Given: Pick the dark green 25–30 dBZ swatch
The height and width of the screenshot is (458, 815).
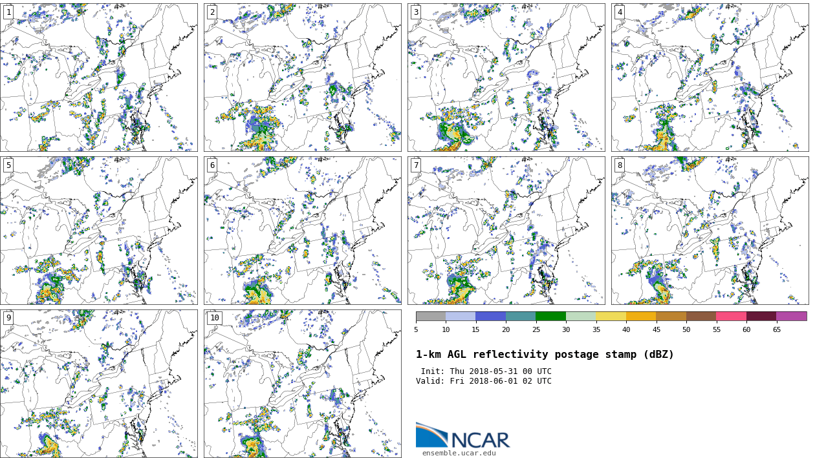Looking at the screenshot, I should click(x=550, y=317).
